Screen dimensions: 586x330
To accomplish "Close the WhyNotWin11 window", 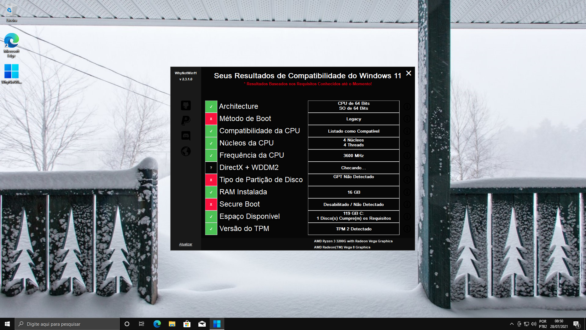I will pyautogui.click(x=409, y=73).
